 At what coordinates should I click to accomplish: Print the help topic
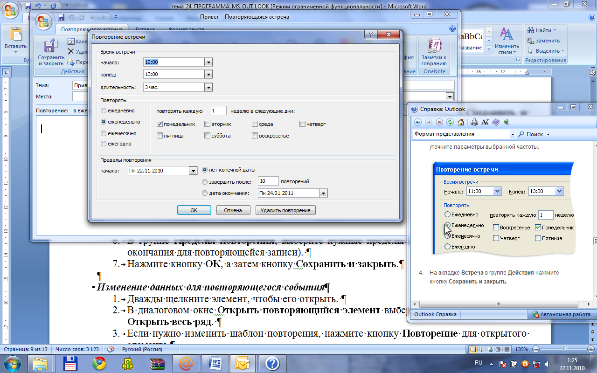pyautogui.click(x=474, y=122)
